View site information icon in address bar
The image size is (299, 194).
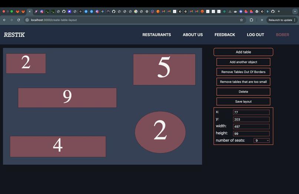(x=27, y=20)
